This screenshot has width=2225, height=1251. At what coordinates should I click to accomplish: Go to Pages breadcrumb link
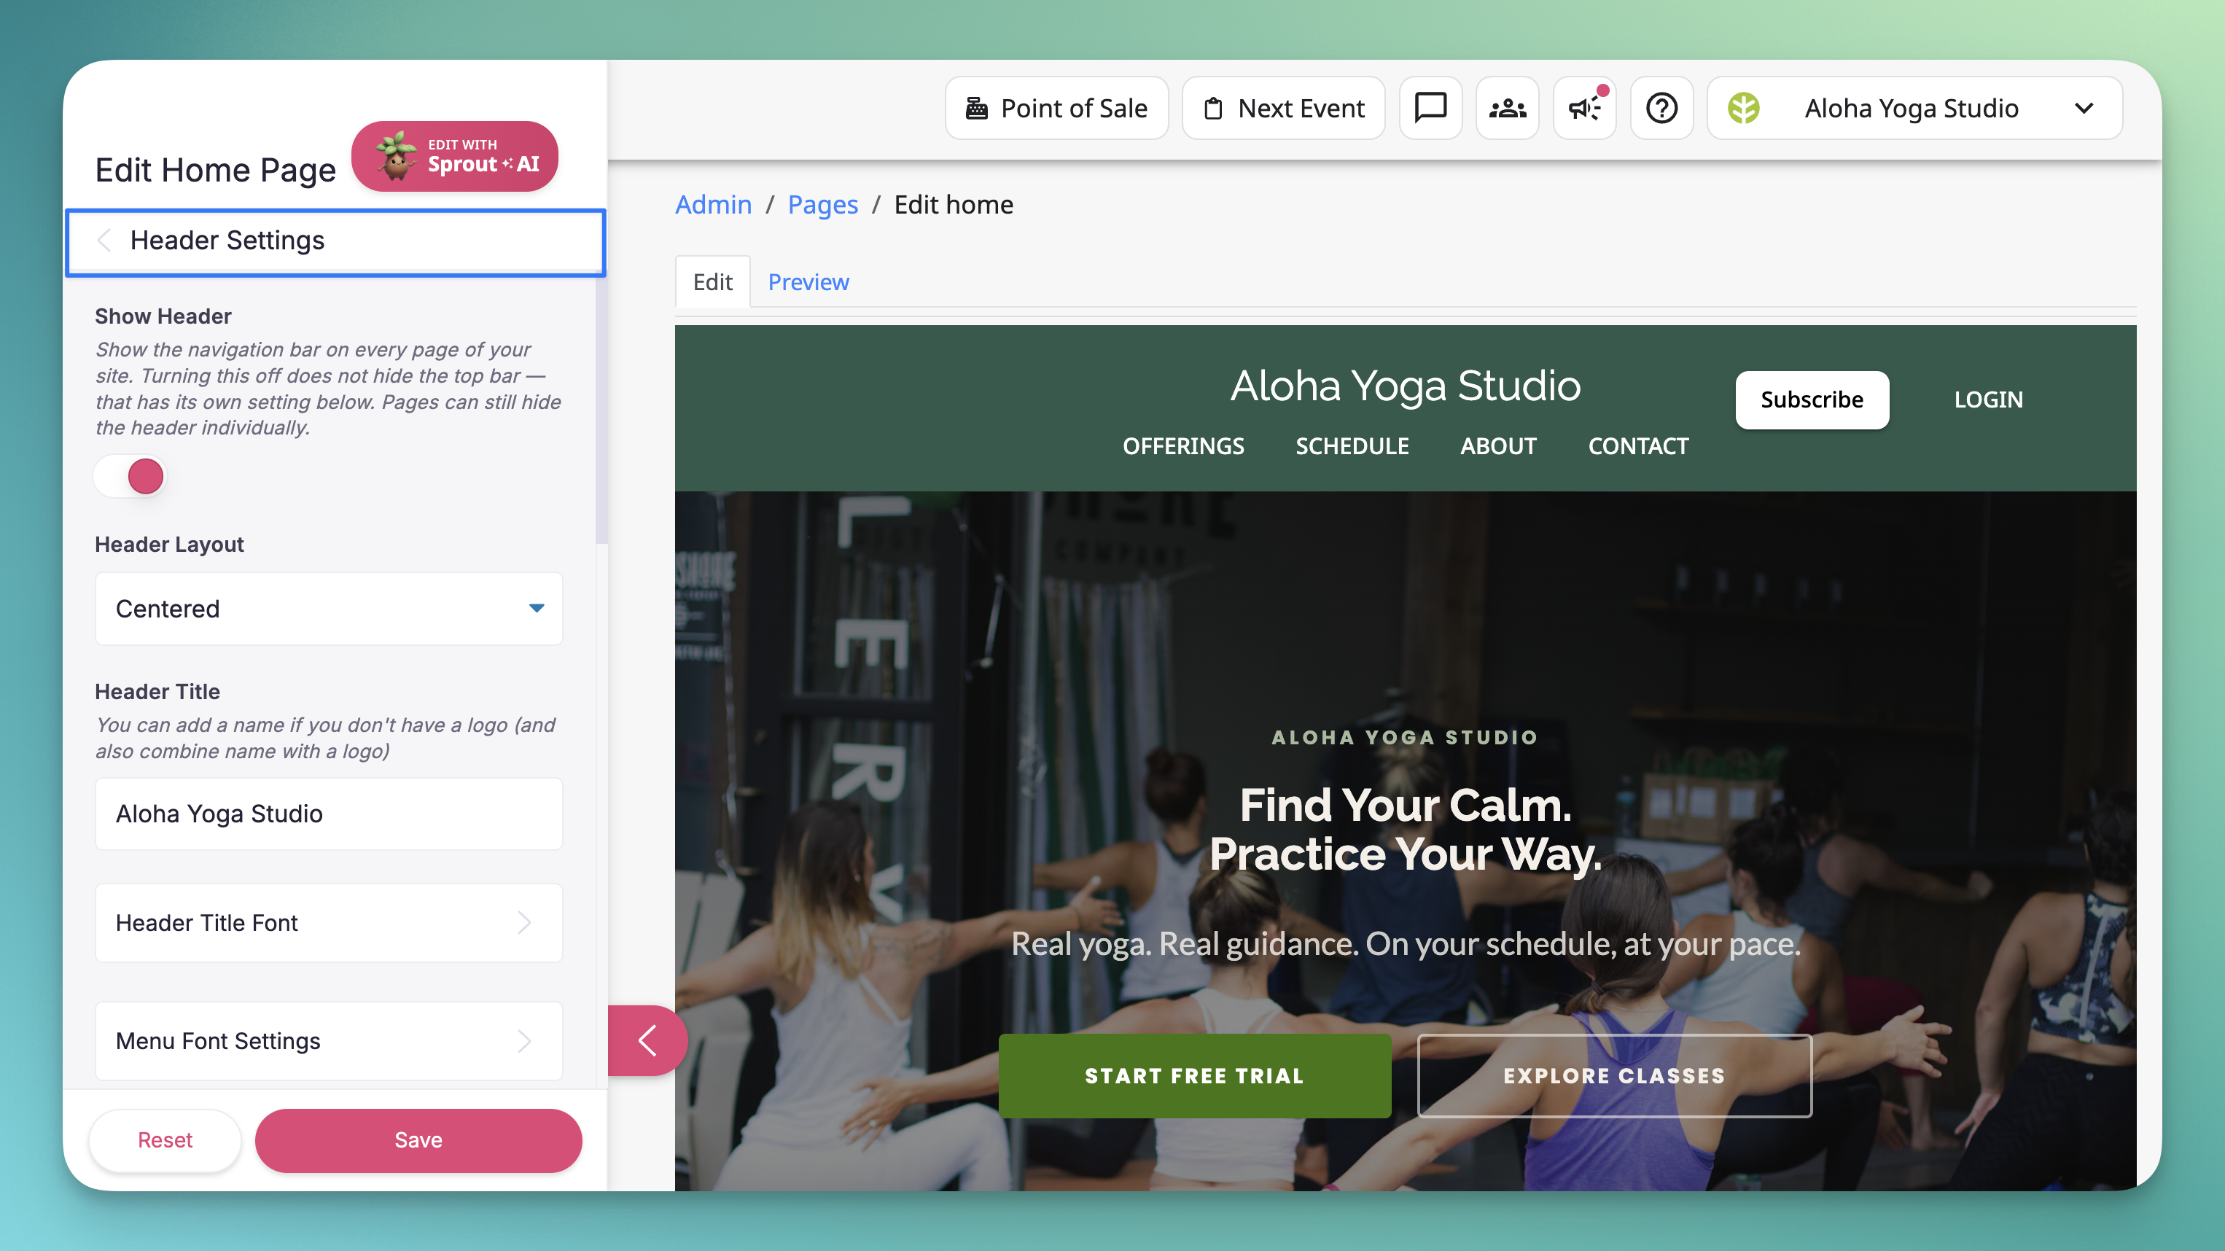pos(822,205)
